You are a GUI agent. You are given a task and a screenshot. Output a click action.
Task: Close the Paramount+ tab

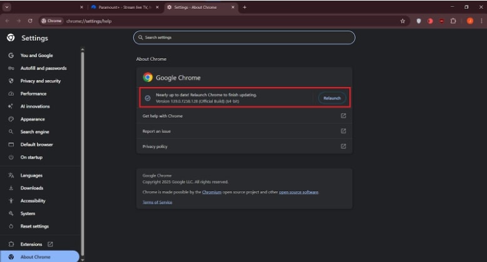157,7
